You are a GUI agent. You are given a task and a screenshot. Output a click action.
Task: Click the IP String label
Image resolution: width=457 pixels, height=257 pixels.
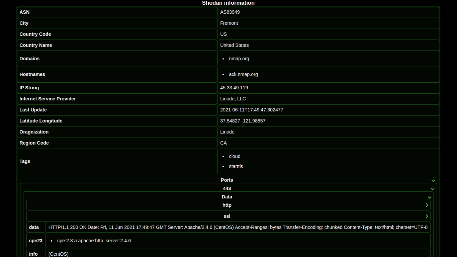29,88
